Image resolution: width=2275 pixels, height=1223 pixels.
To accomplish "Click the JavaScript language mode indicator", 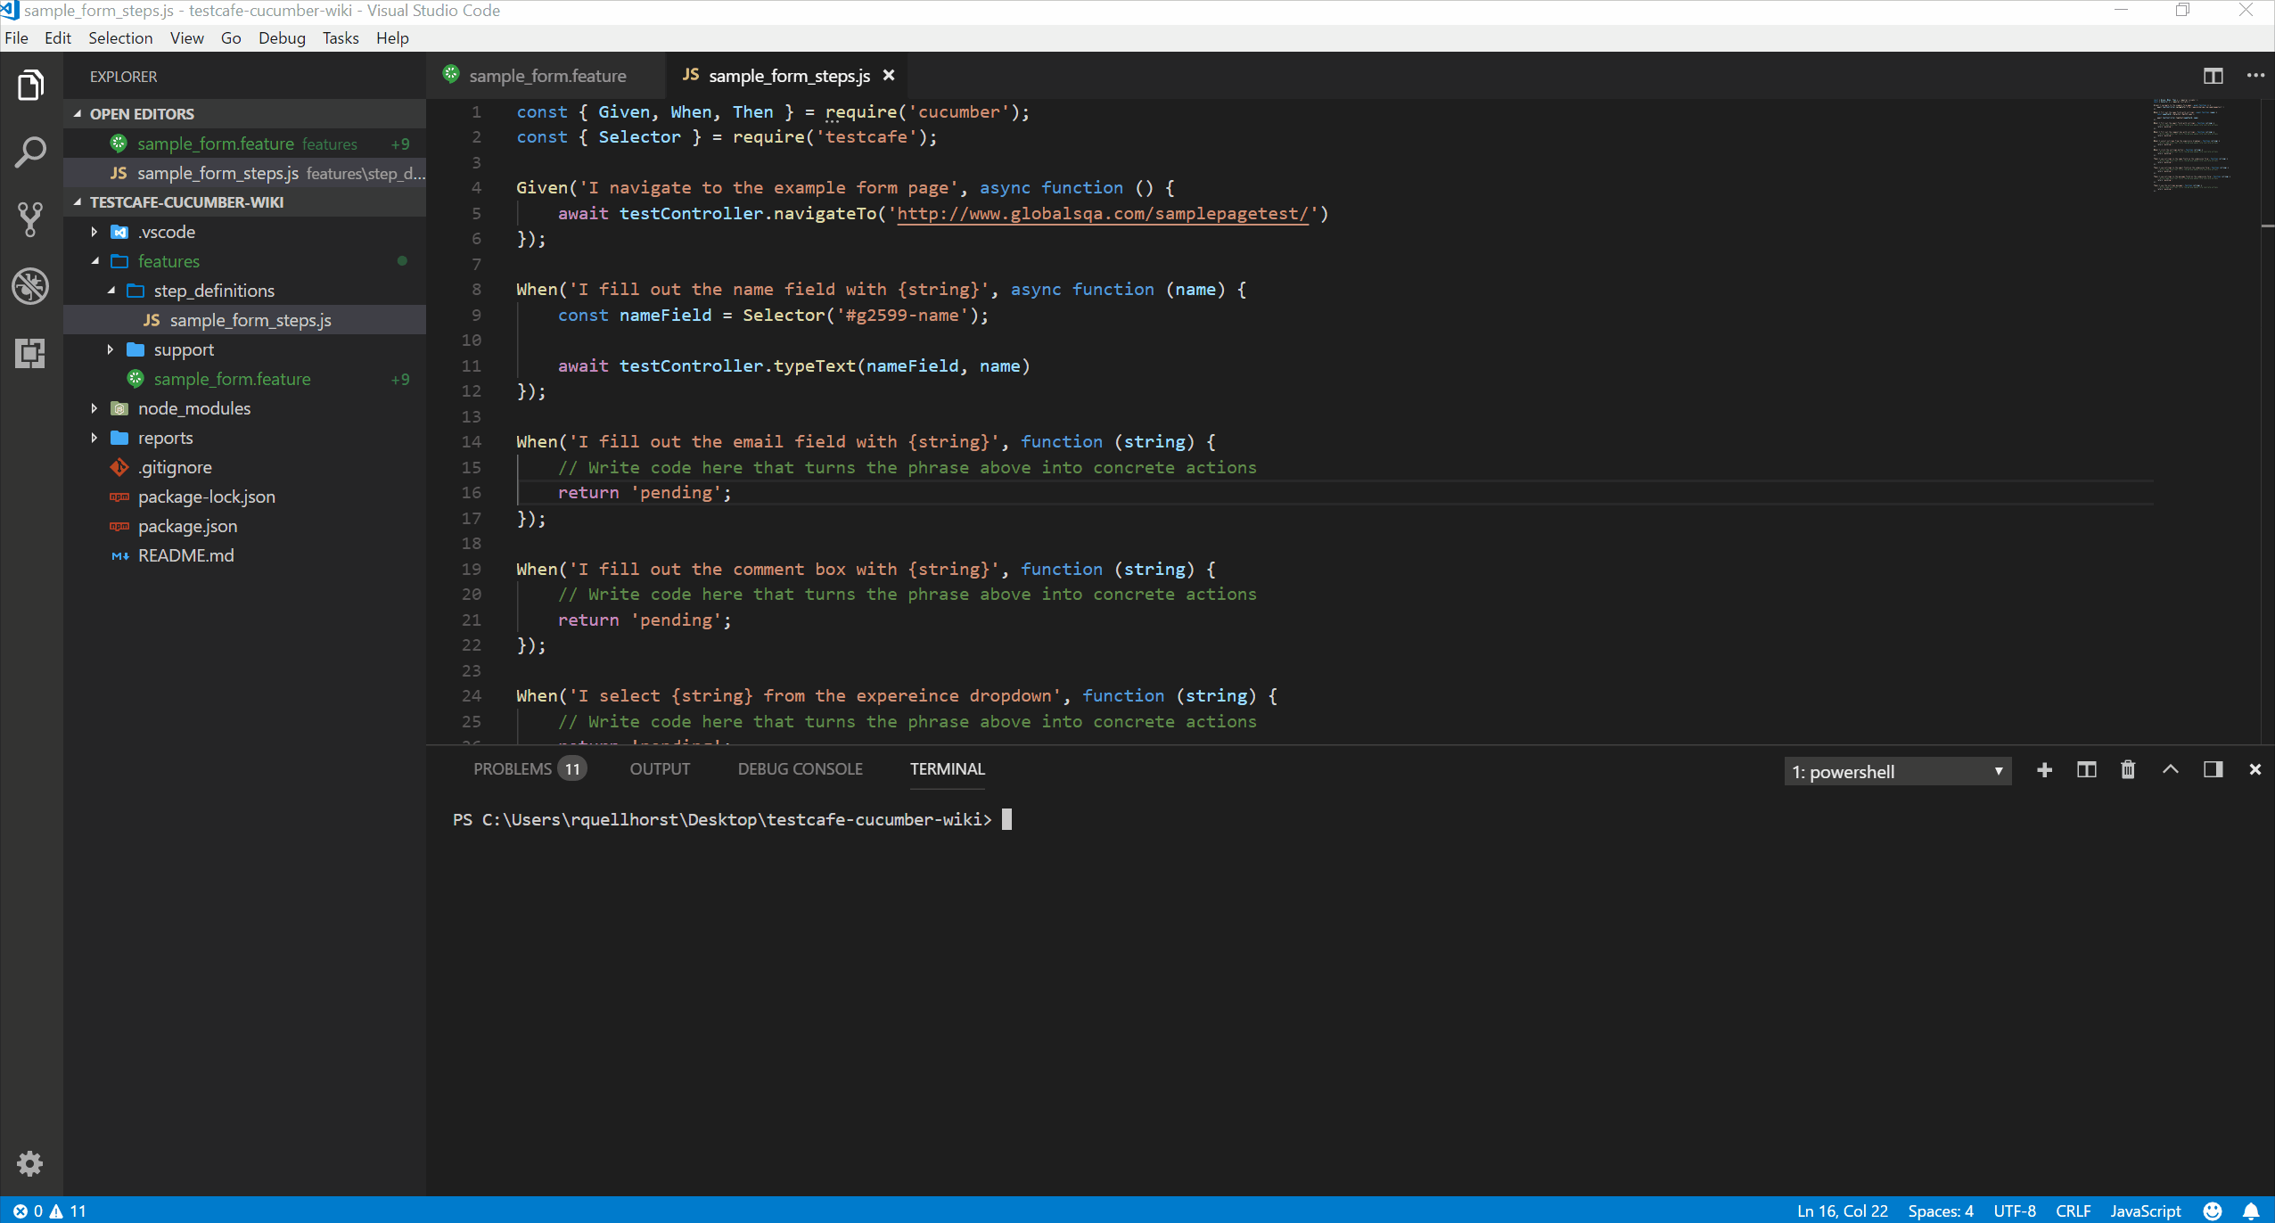I will coord(2150,1210).
